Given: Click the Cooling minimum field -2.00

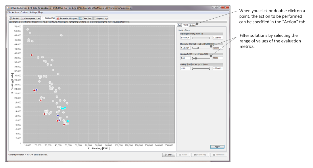Looking at the screenshot, I should [185, 68].
